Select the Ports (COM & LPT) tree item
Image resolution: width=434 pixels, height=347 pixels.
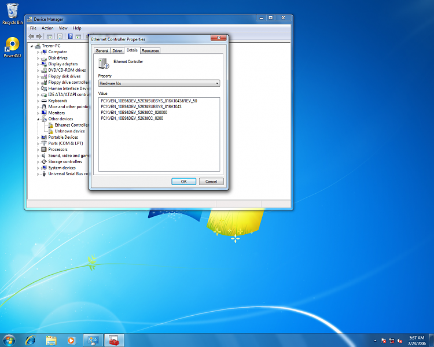pos(65,143)
